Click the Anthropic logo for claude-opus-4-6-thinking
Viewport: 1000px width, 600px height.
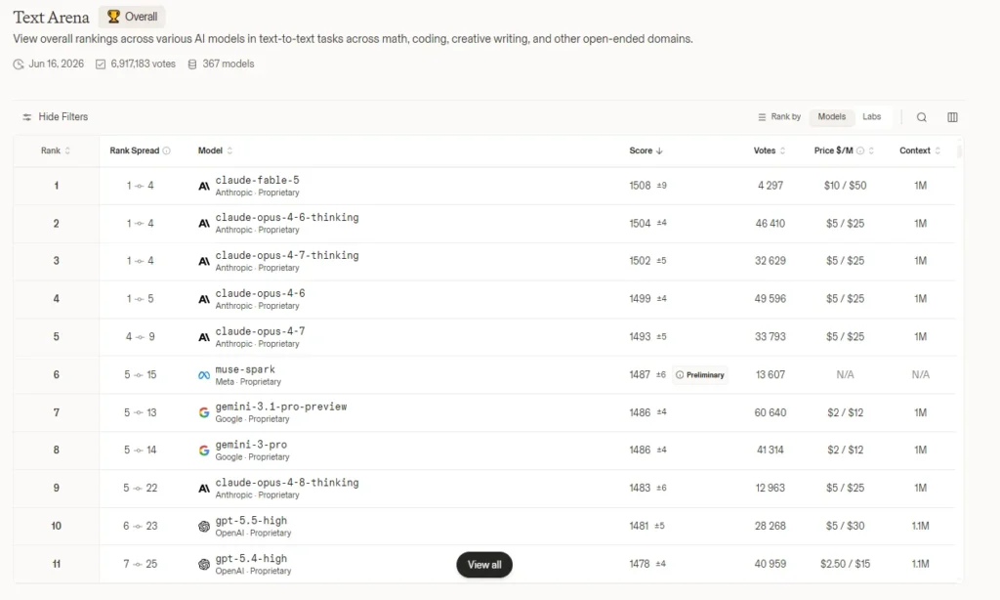click(204, 224)
